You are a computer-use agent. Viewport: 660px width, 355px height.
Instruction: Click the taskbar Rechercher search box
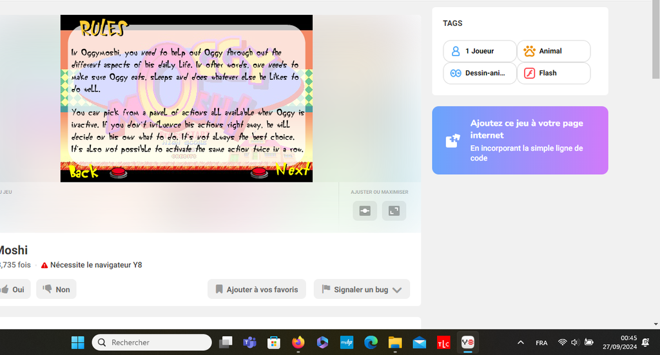coord(152,342)
